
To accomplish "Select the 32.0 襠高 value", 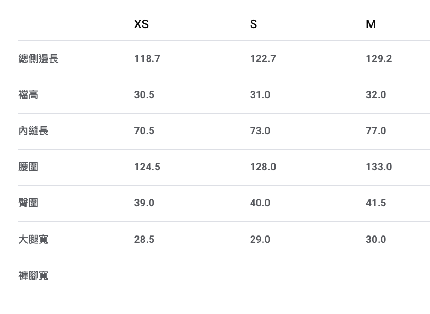I will pos(376,95).
